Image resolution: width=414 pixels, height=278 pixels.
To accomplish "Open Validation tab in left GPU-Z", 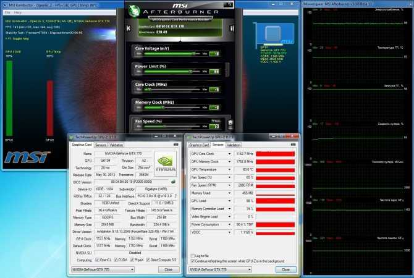I will point(116,145).
